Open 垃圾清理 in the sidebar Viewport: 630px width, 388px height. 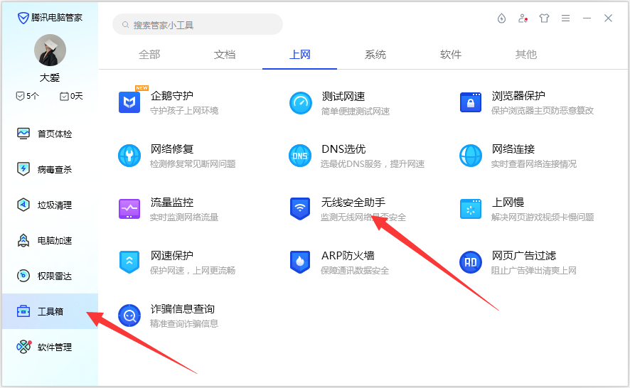[50, 205]
